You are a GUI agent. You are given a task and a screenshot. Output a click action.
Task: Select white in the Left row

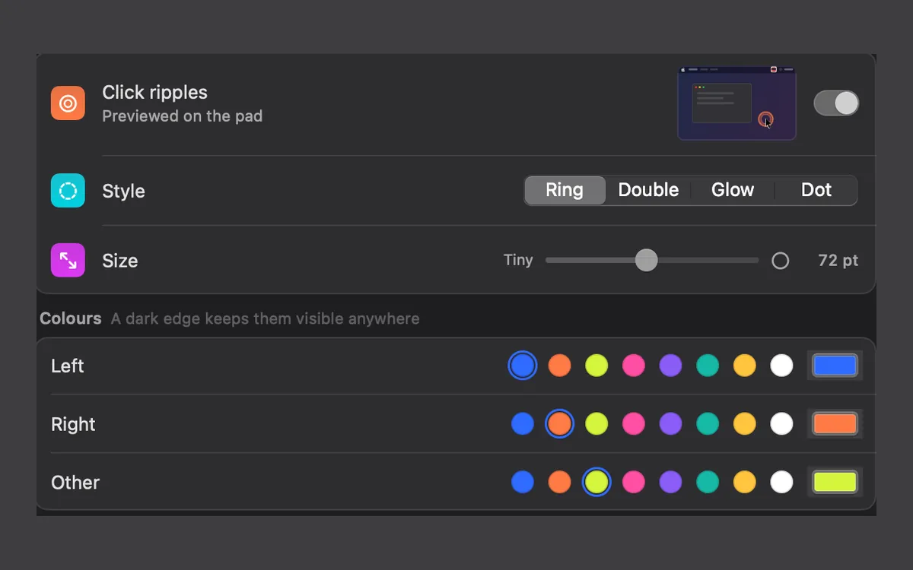[x=781, y=366]
